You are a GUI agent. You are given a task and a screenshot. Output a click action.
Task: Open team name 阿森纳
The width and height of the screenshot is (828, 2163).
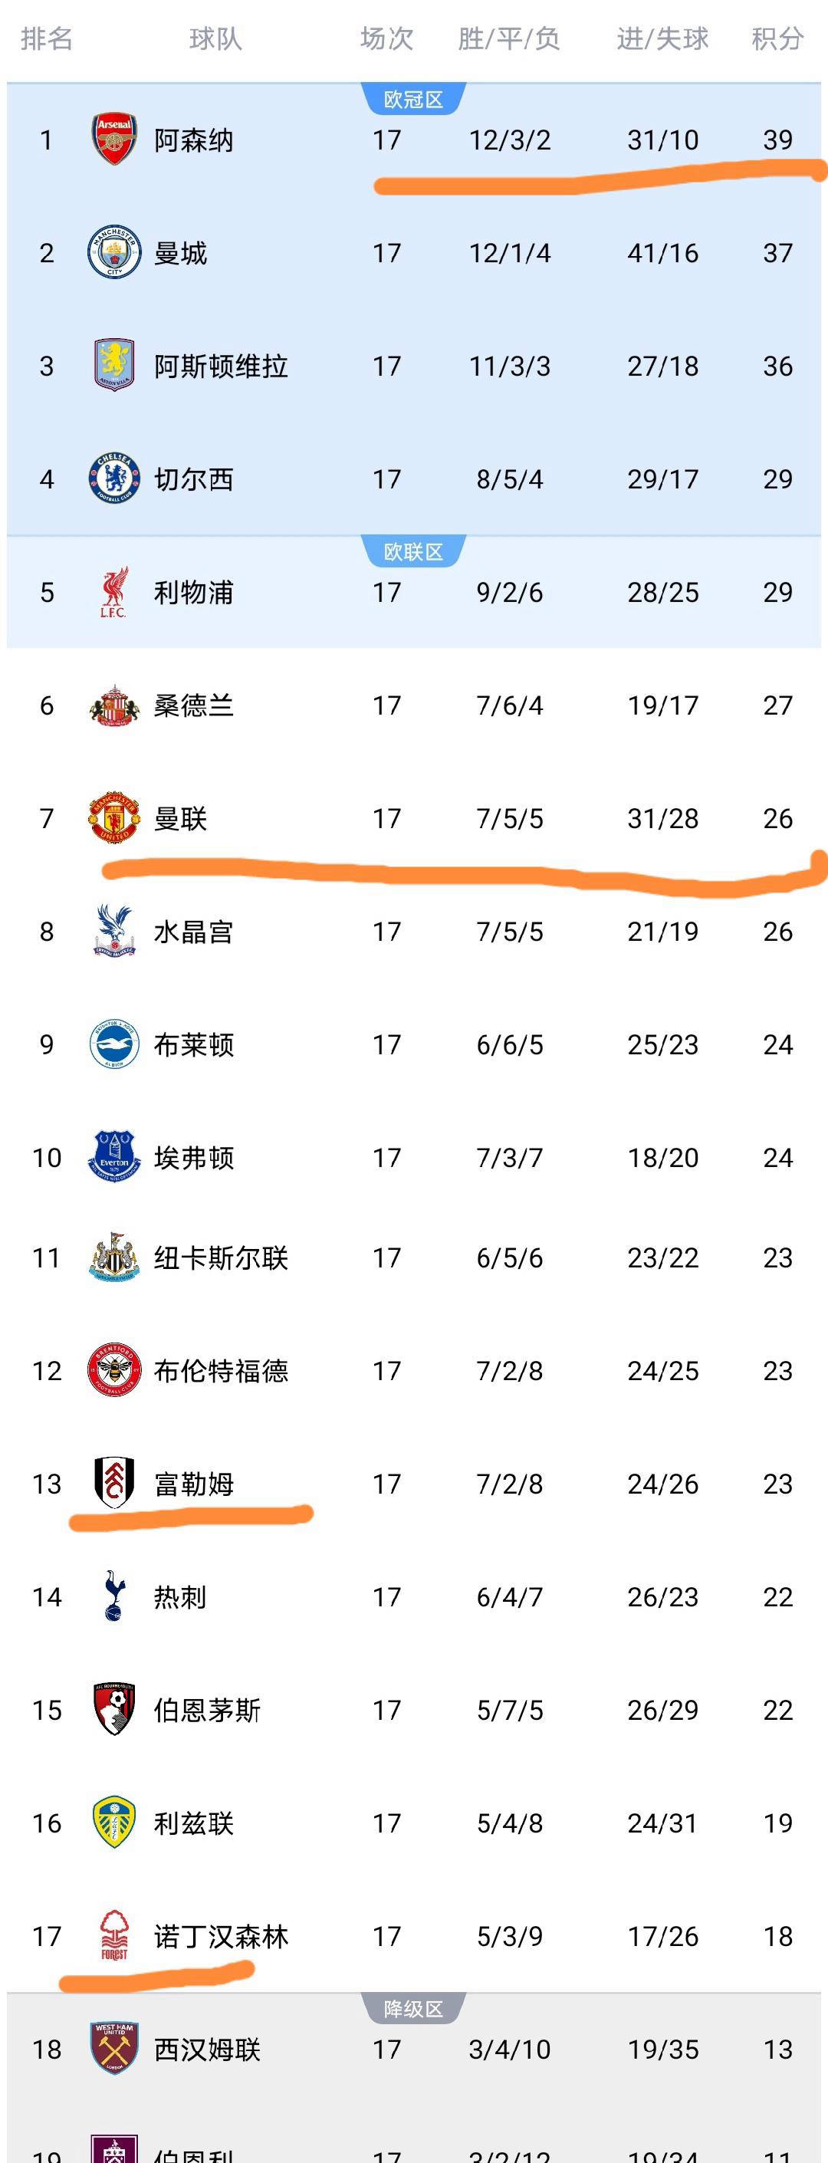pos(193,140)
